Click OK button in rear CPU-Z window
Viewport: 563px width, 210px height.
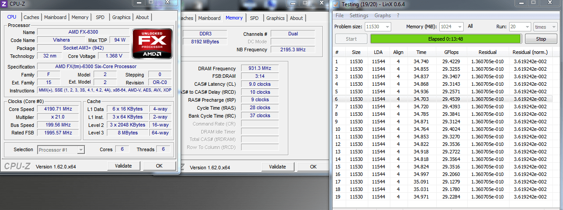[x=313, y=167]
